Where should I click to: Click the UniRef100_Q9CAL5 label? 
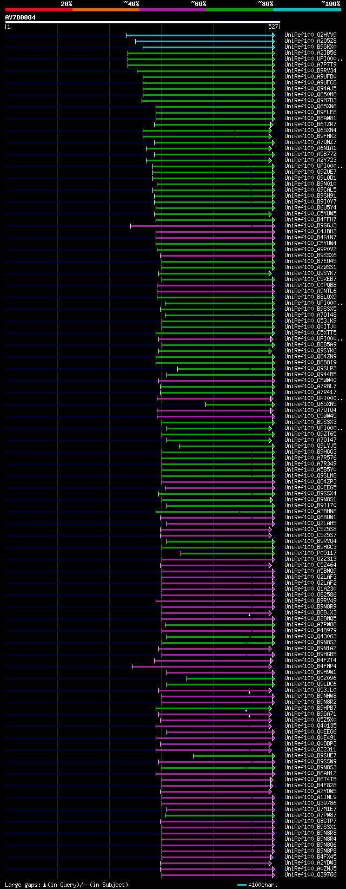pyautogui.click(x=310, y=190)
